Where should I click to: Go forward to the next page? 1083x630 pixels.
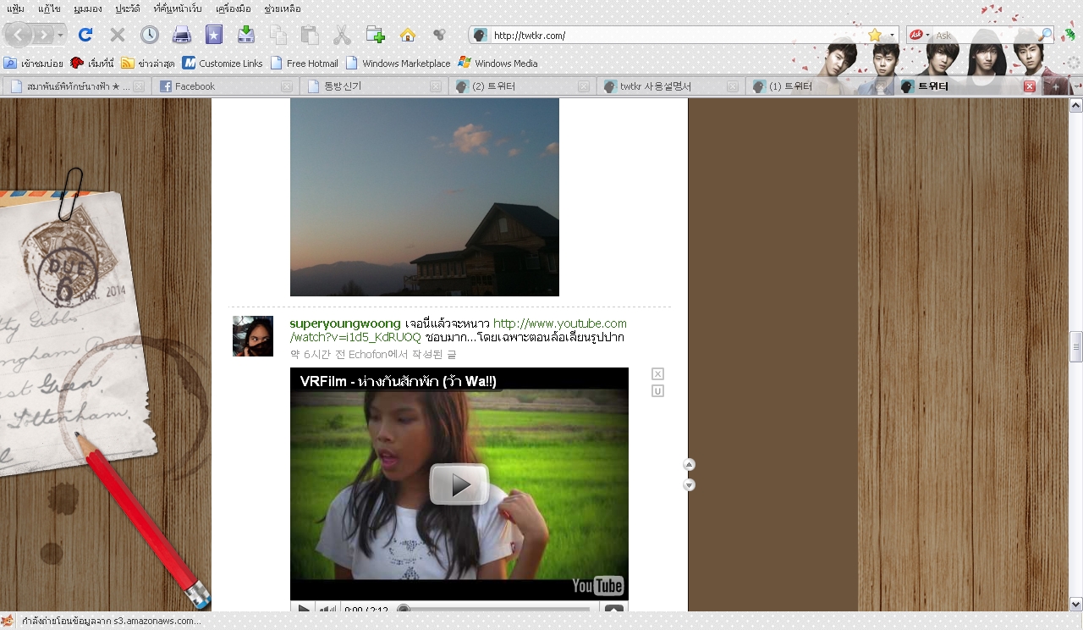click(x=44, y=35)
